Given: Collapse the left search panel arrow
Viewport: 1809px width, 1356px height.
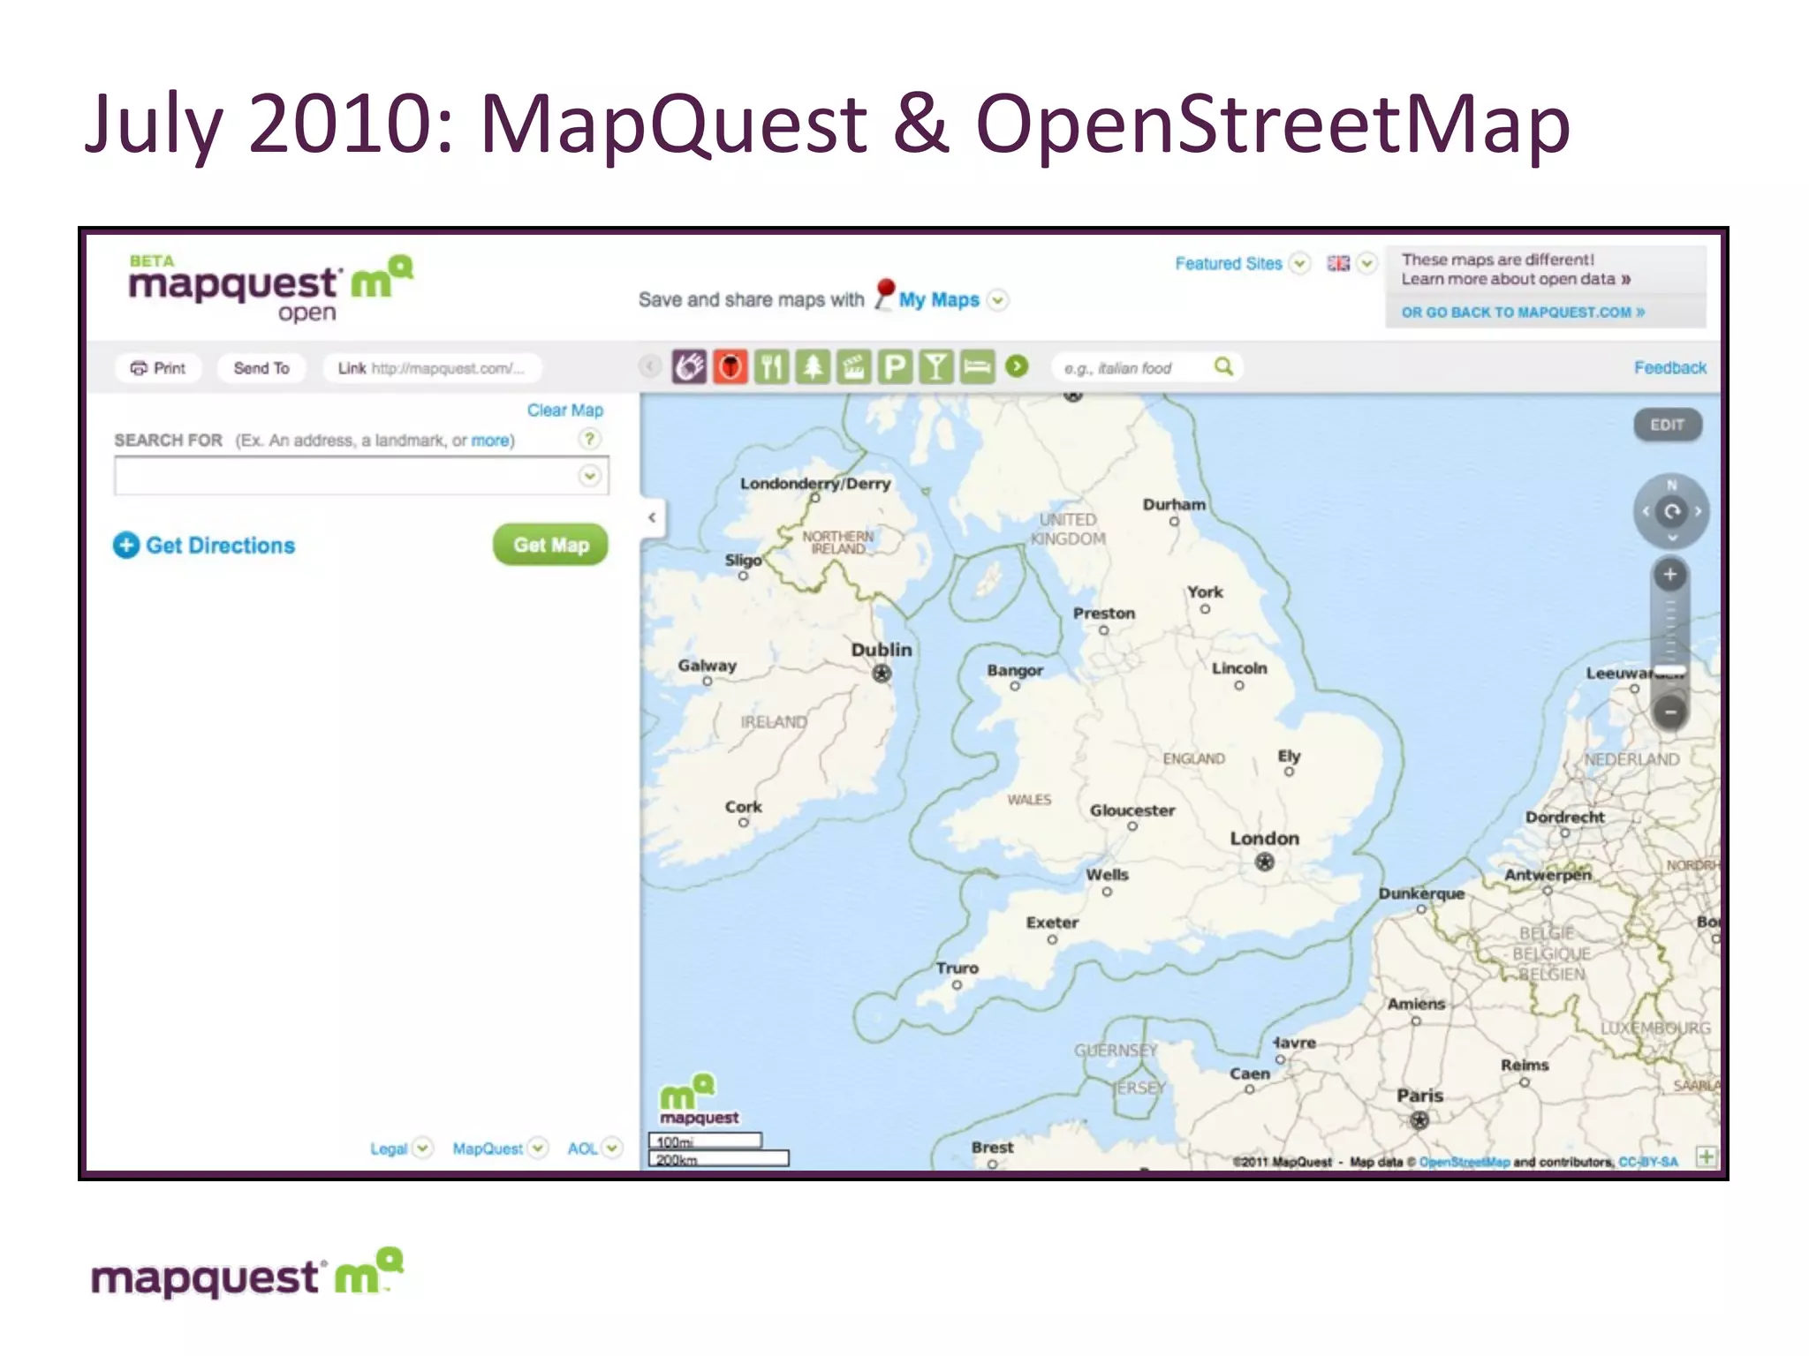Looking at the screenshot, I should (652, 517).
